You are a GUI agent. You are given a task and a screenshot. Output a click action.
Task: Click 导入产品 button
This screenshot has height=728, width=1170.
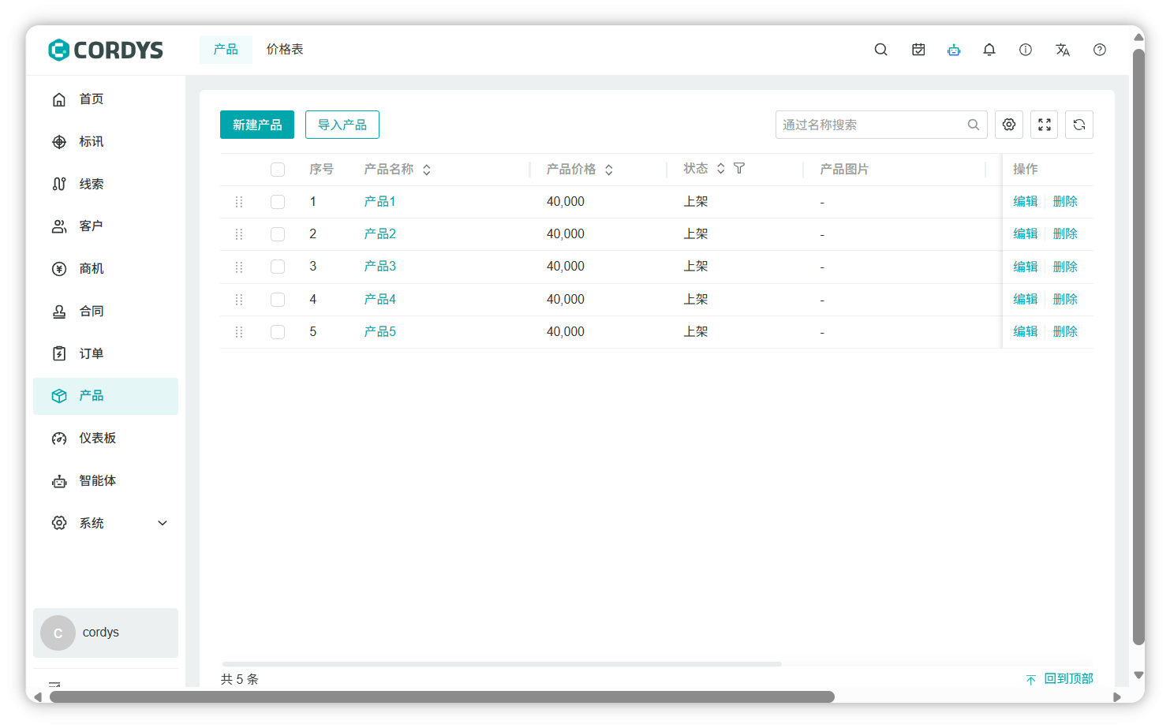[342, 125]
